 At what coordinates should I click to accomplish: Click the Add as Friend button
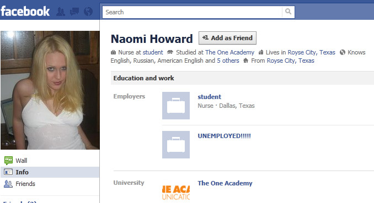227,38
